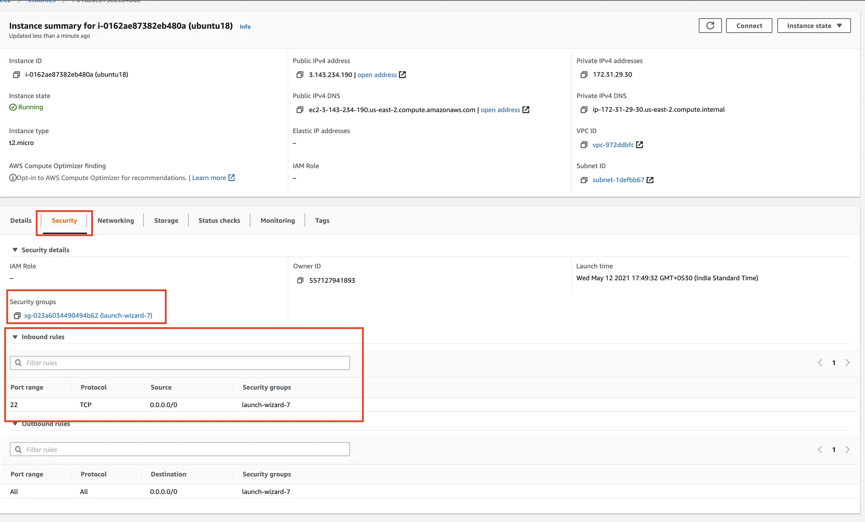The image size is (865, 522).
Task: Copy the VPC ID value
Action: (584, 145)
